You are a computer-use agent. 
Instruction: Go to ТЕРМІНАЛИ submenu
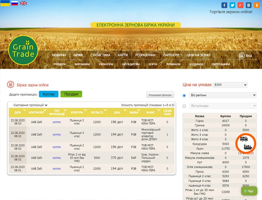point(173,64)
